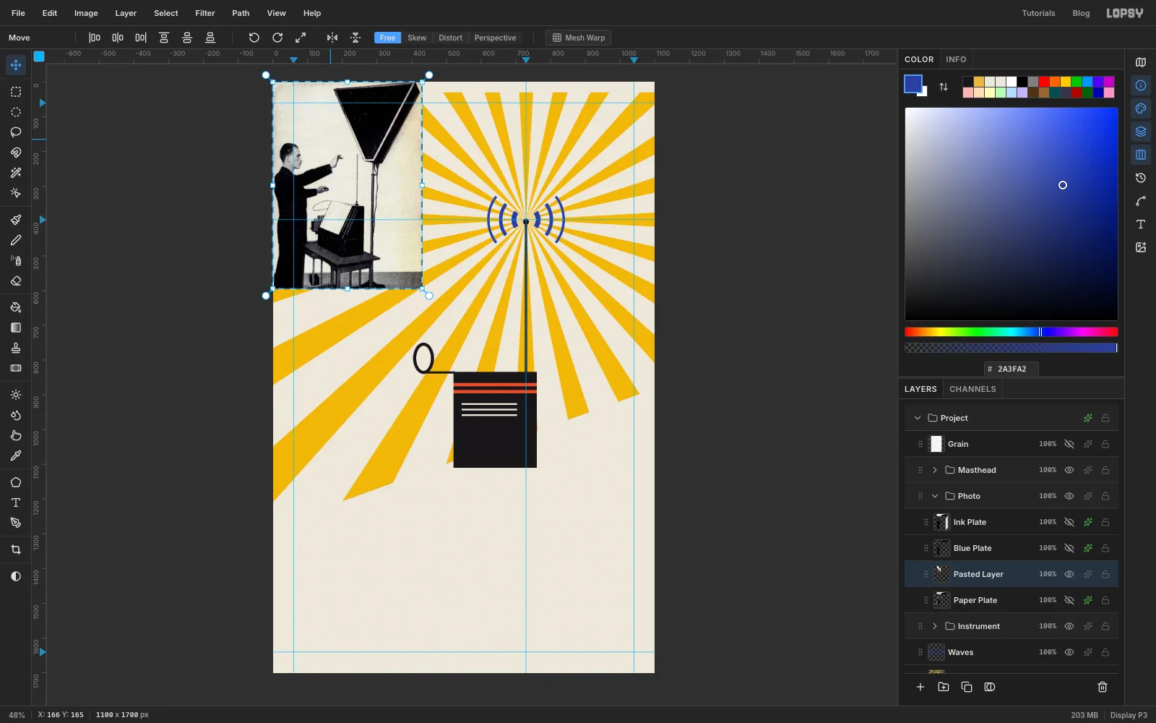Collapse the Project folder
Screen dimensions: 1156x723
click(x=918, y=418)
